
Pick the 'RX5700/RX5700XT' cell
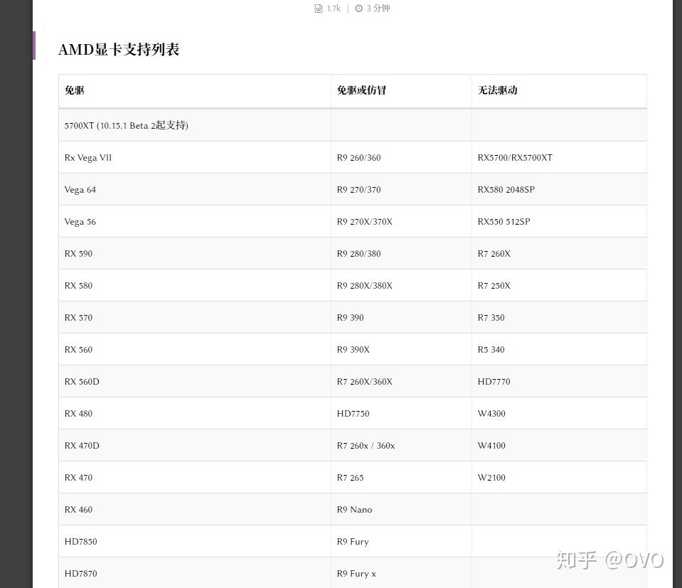click(559, 157)
